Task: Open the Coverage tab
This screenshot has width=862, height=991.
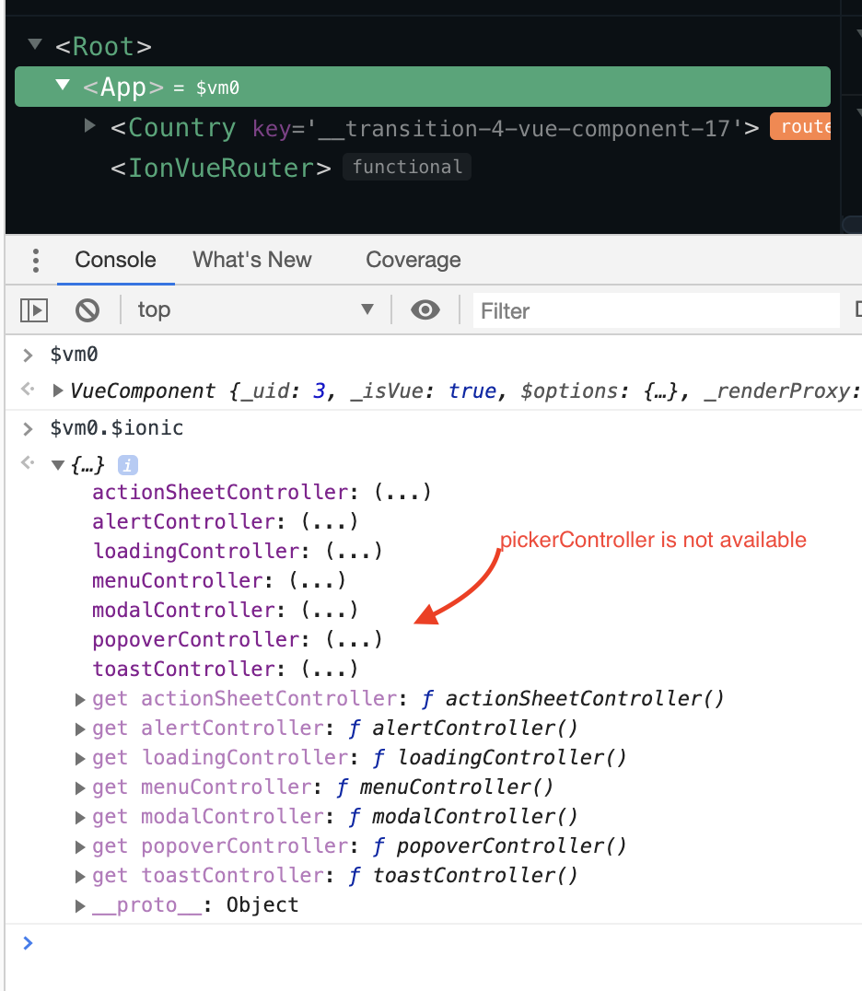Action: click(x=413, y=260)
